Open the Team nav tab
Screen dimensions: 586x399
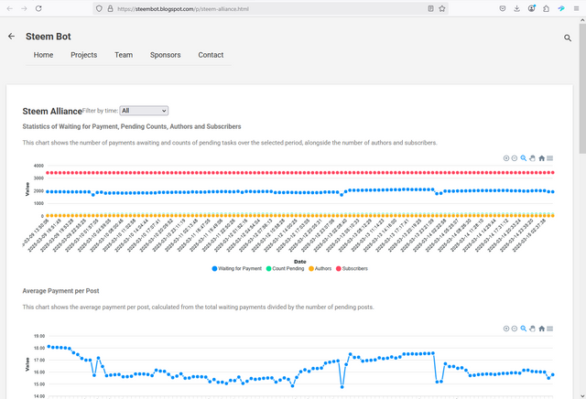[124, 55]
